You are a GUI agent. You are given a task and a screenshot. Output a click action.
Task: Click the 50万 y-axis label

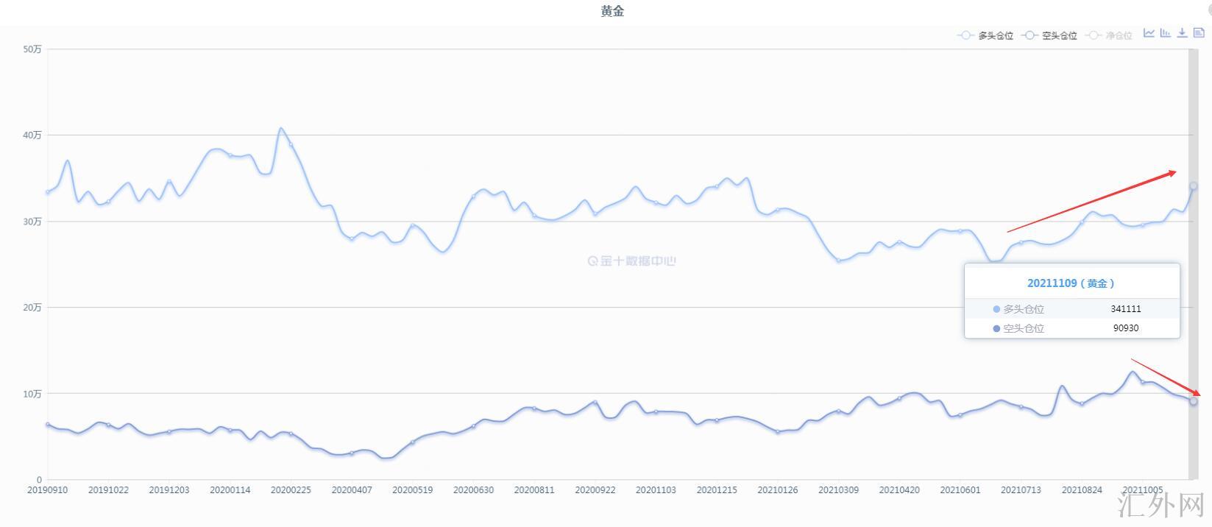pos(32,49)
